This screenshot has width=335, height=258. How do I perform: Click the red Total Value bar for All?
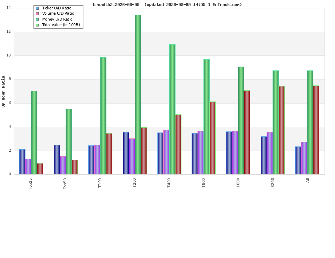316,129
